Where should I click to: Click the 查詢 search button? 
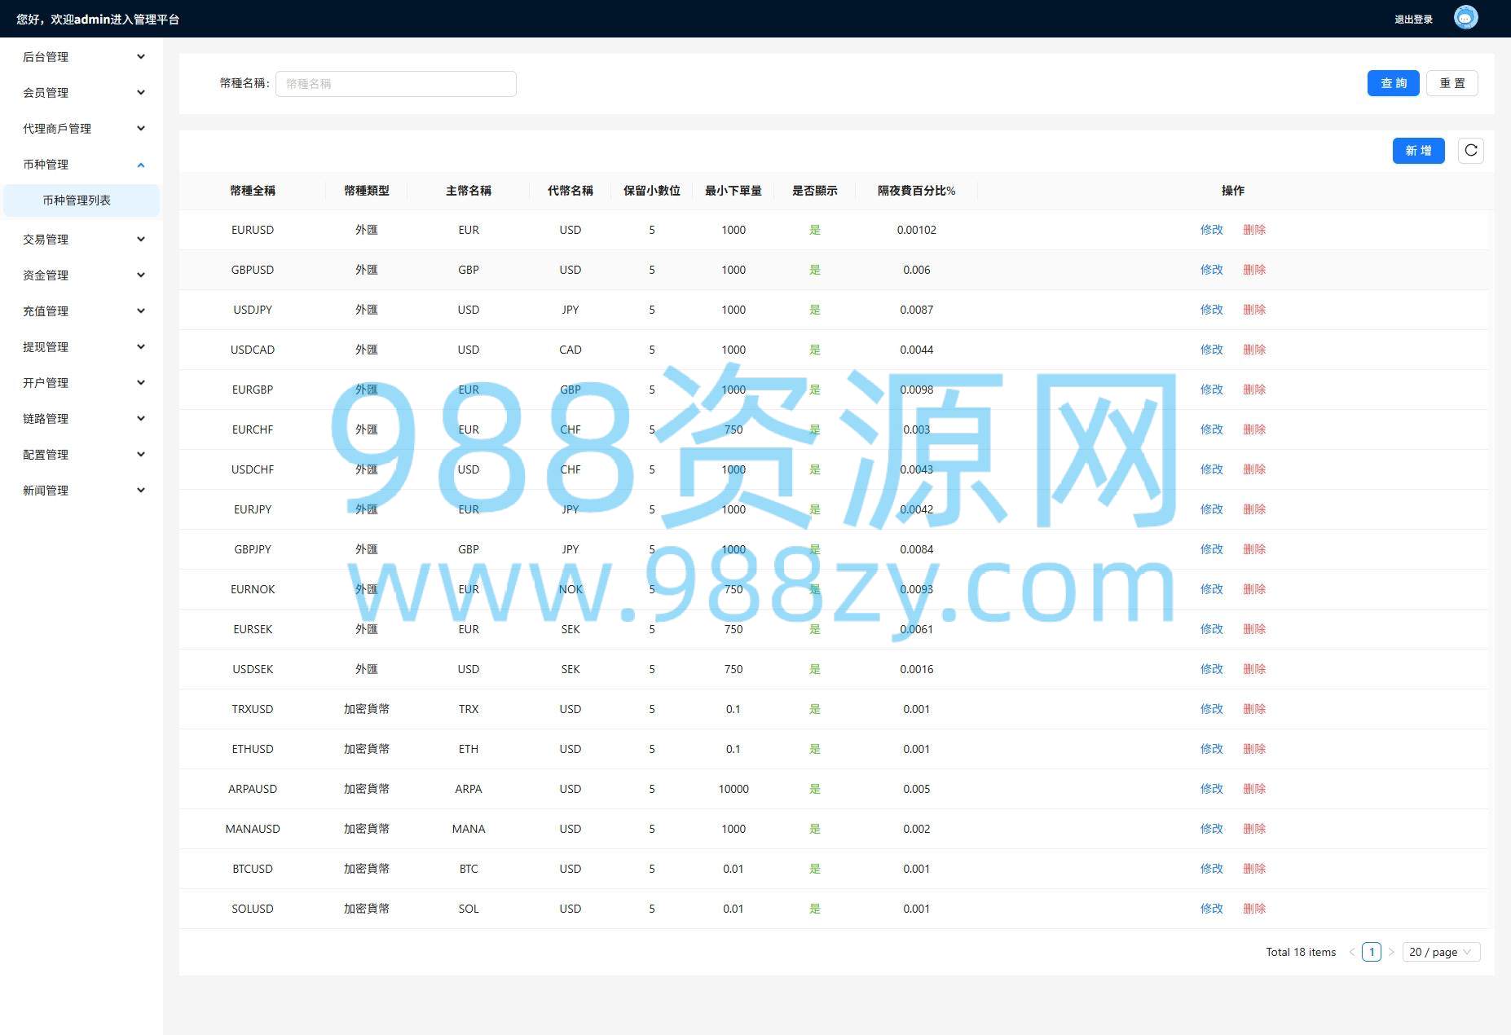1393,83
